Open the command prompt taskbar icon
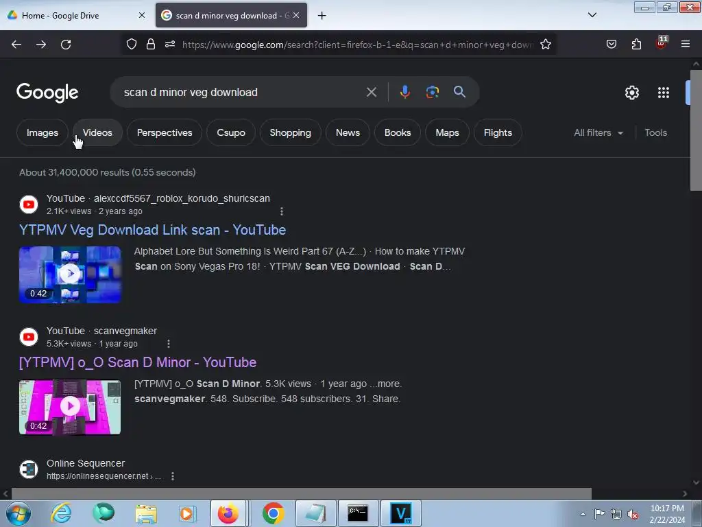 pyautogui.click(x=358, y=513)
